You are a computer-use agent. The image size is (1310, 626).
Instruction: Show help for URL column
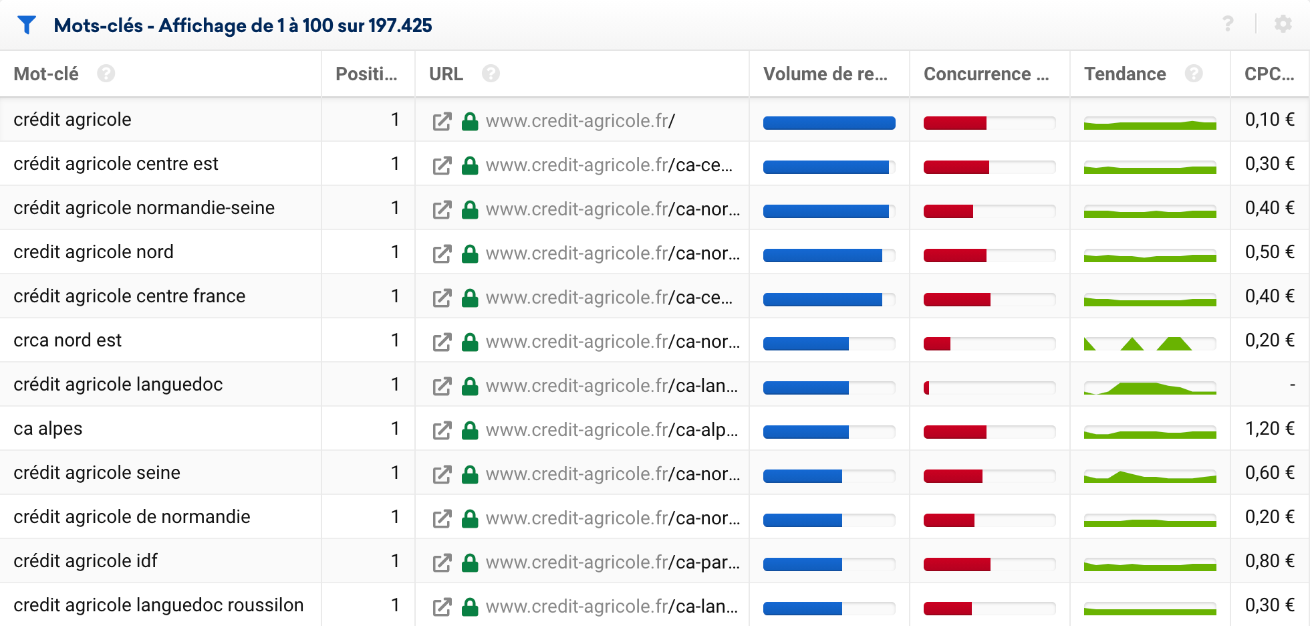pos(491,74)
